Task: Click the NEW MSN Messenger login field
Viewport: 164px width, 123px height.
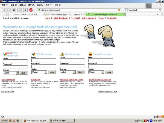Action: click(15, 61)
